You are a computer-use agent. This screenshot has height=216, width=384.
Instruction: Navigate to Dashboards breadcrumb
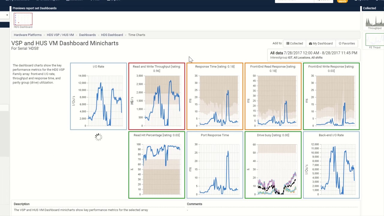[87, 35]
